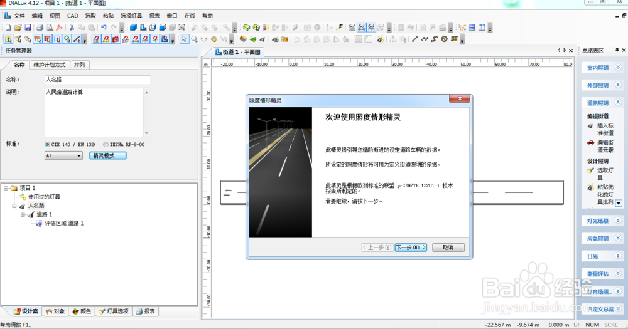628x329 pixels.
Task: Click the straight line drawing tool
Action: [415, 39]
